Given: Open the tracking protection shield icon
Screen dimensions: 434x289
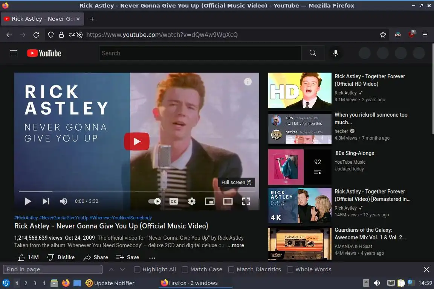Looking at the screenshot, I should 50,35.
